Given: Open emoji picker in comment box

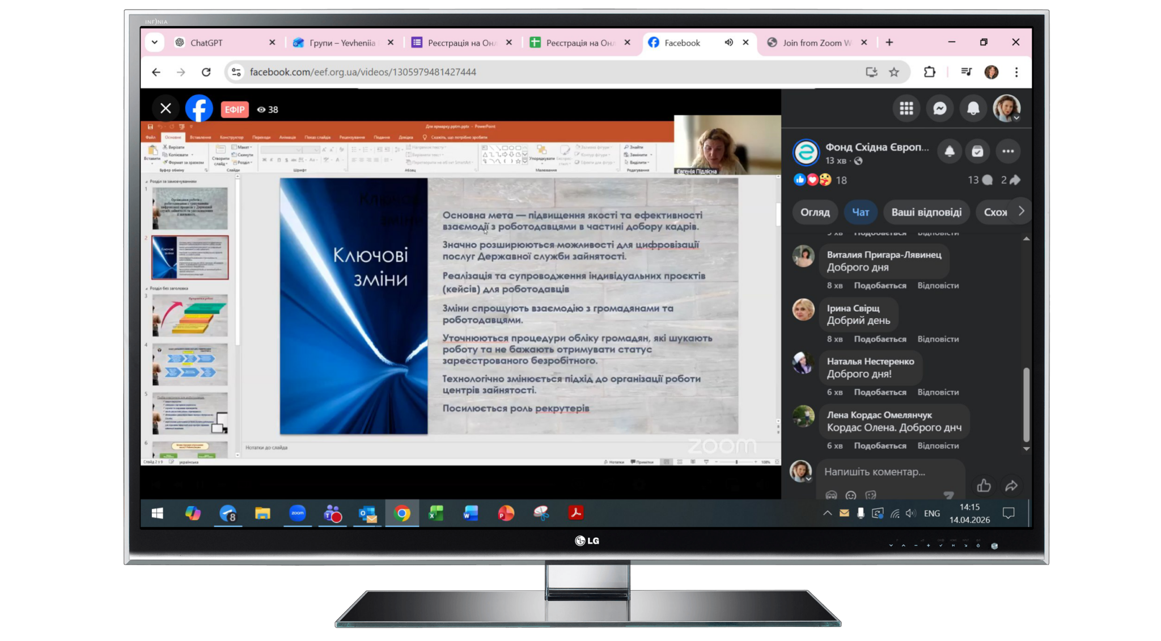Looking at the screenshot, I should point(850,495).
